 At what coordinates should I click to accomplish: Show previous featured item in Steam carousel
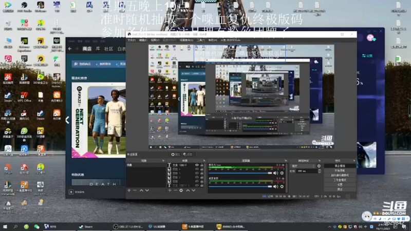click(x=67, y=120)
